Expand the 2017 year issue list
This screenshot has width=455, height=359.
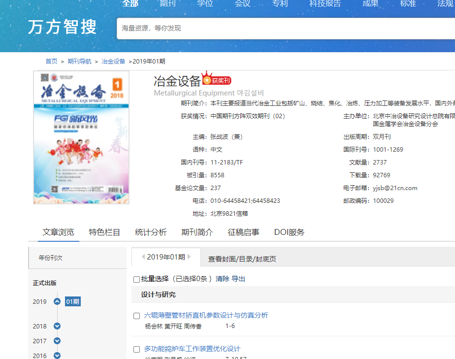pos(57,341)
